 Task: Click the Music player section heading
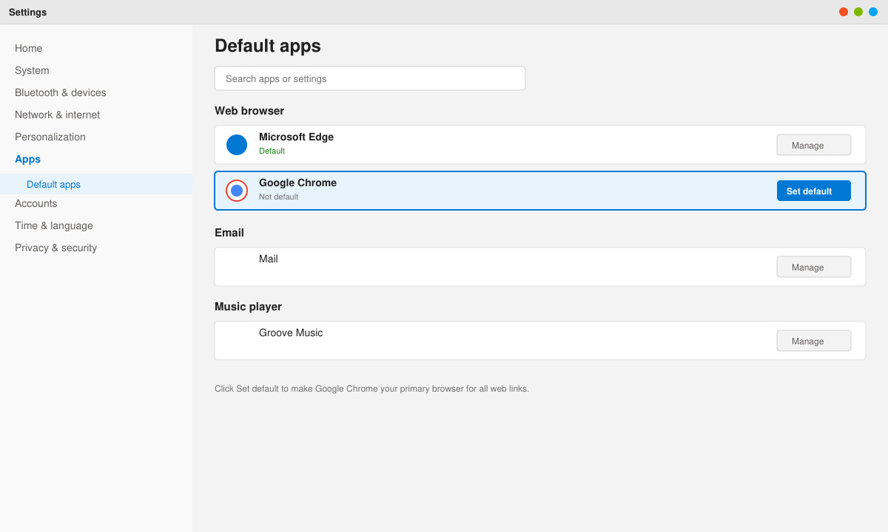point(248,307)
